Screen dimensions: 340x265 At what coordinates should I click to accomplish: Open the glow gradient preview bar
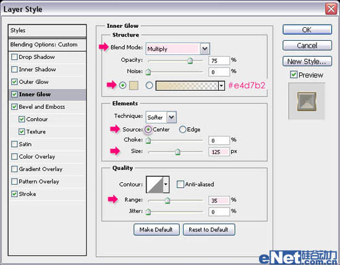pyautogui.click(x=187, y=86)
